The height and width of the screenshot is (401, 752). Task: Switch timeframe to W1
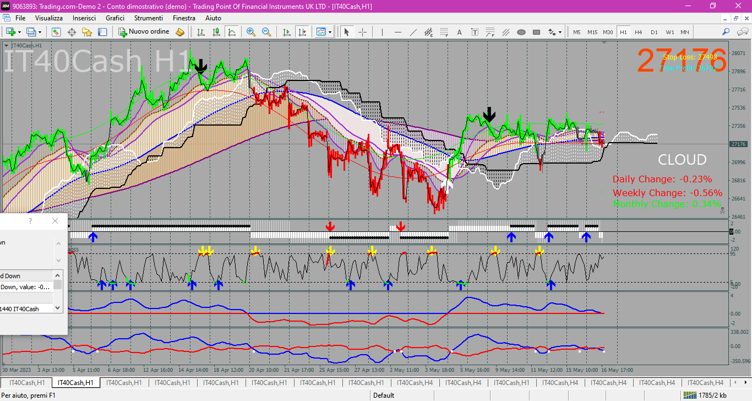669,32
